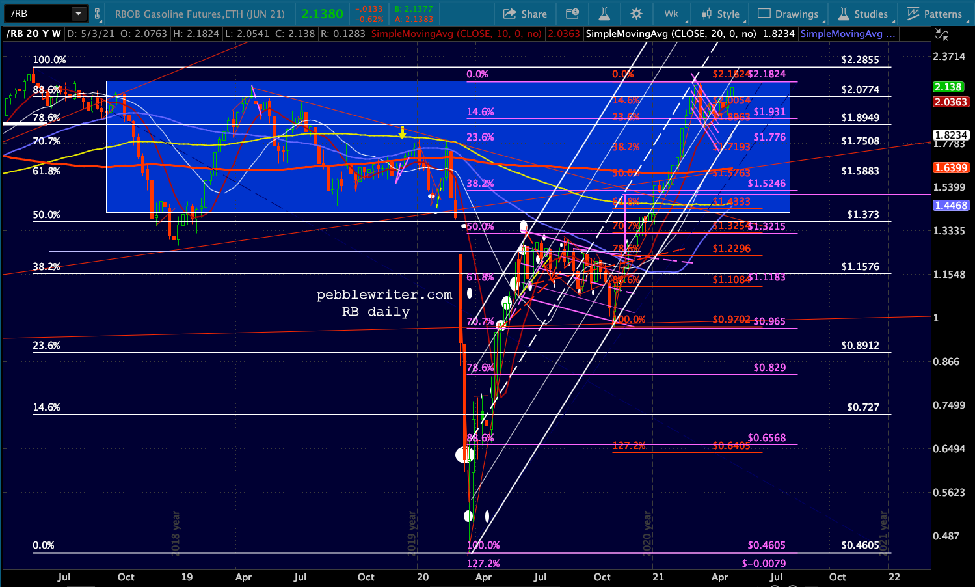This screenshot has width=975, height=587.
Task: Click the $1.5883 Fibonacci price label
Action: pos(860,171)
